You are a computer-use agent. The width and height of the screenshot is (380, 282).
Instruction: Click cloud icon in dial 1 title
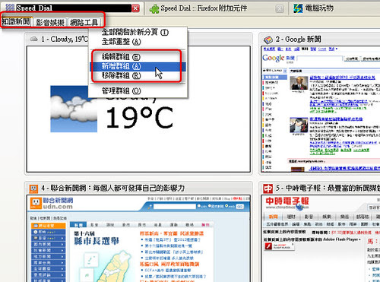tap(33, 39)
